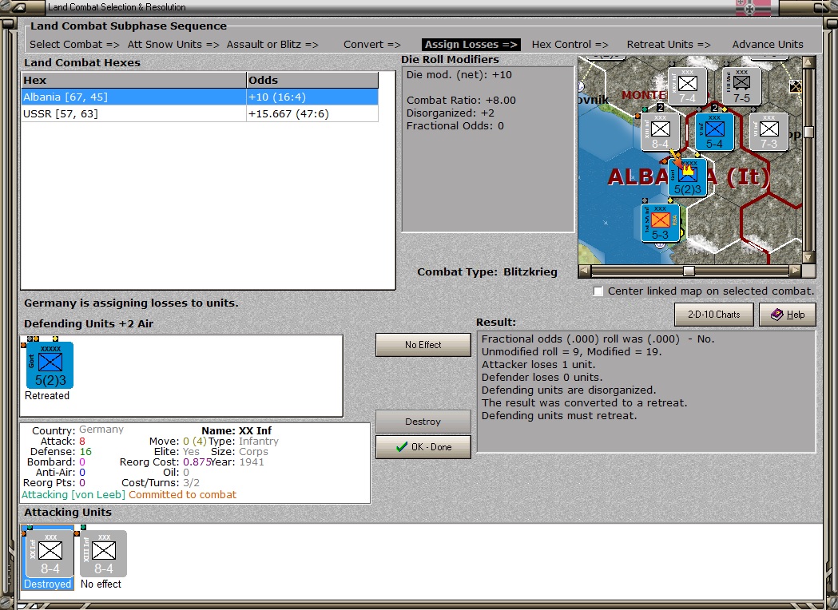Click 'Germany is assigning losses to units.' text
Image resolution: width=838 pixels, height=610 pixels.
click(x=131, y=303)
